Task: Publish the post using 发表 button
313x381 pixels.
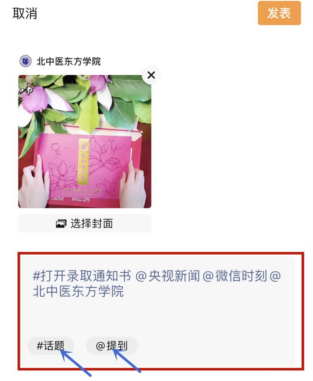Action: point(279,13)
